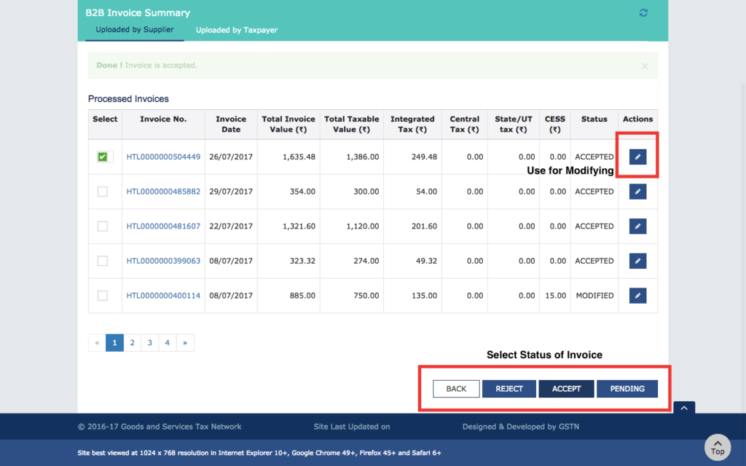746x466 pixels.
Task: Open invoice HTL0000000504449 details link
Action: click(163, 156)
